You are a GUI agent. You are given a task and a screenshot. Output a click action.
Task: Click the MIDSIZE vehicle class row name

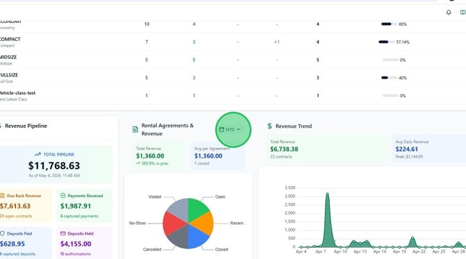pyautogui.click(x=8, y=57)
